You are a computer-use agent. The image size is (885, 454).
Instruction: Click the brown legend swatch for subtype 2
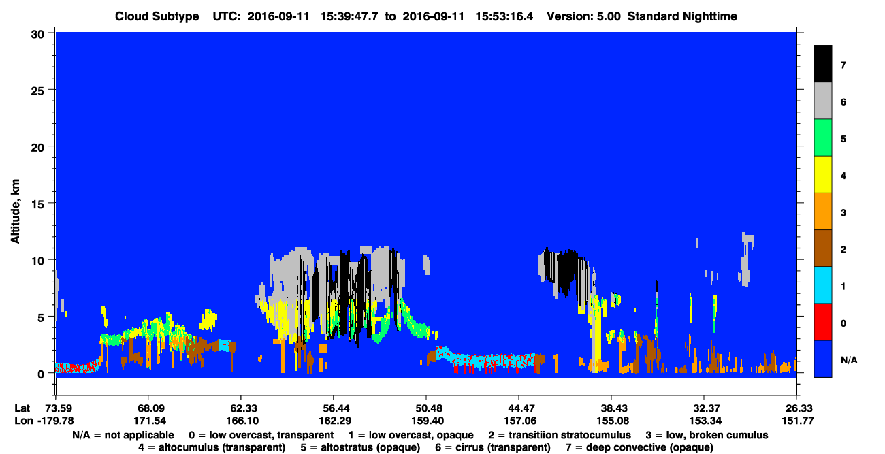[823, 248]
